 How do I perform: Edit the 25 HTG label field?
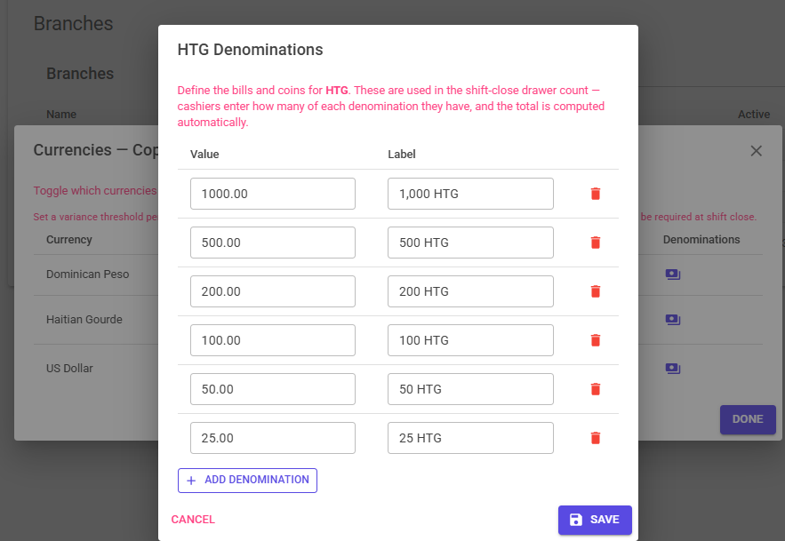point(470,438)
